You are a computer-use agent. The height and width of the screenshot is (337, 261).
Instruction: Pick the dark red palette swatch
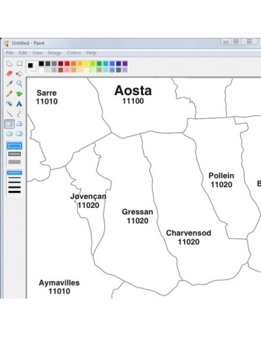coord(61,63)
